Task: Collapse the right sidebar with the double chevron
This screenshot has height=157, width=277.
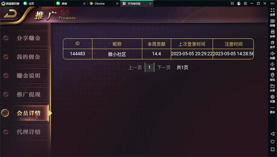Action: [272, 3]
